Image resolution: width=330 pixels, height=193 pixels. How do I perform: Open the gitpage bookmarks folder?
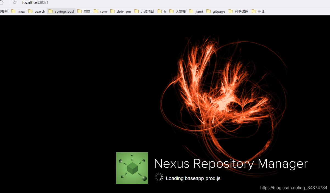pyautogui.click(x=216, y=11)
